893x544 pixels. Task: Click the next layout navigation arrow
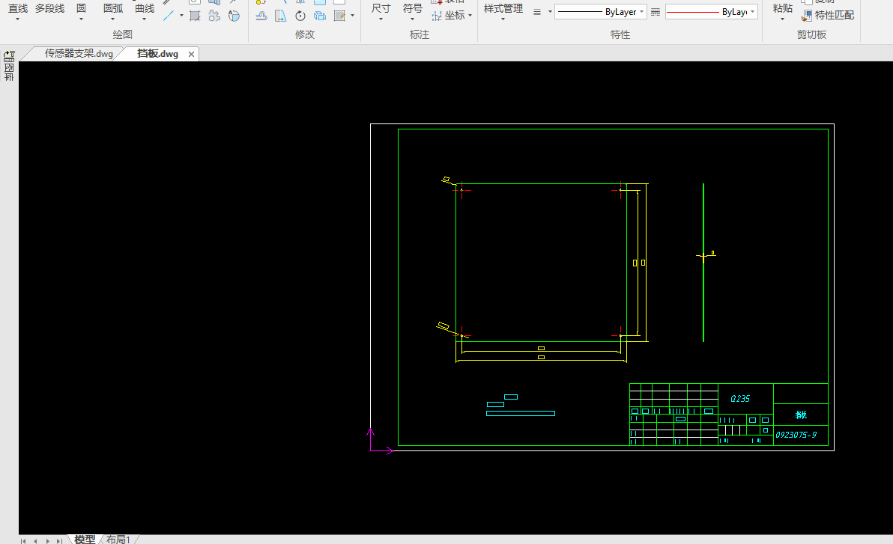pyautogui.click(x=48, y=540)
